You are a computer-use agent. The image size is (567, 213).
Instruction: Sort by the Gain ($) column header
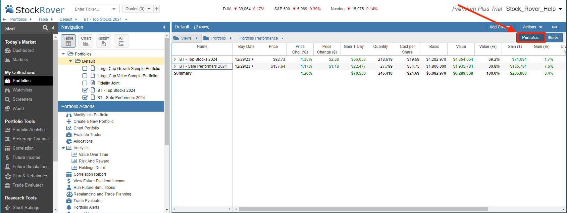click(x=515, y=47)
